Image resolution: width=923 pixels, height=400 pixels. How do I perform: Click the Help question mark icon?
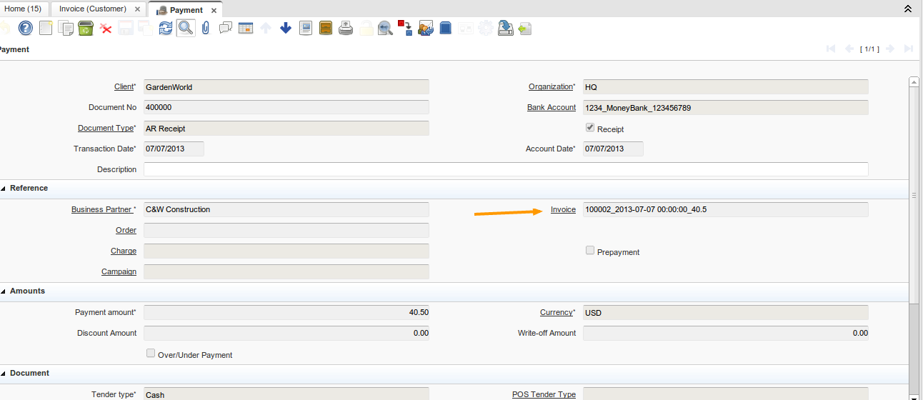pyautogui.click(x=26, y=29)
